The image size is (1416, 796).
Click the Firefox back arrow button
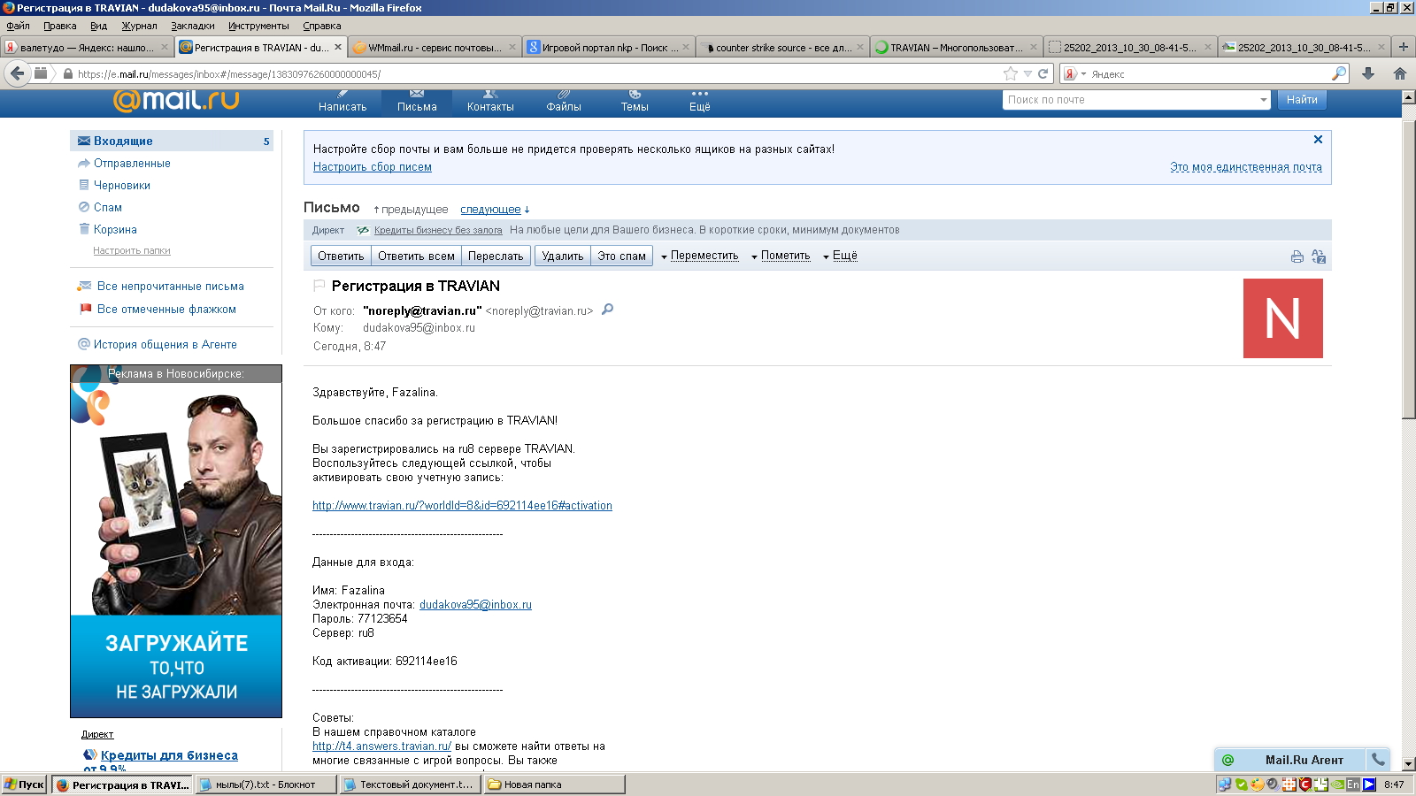[17, 73]
